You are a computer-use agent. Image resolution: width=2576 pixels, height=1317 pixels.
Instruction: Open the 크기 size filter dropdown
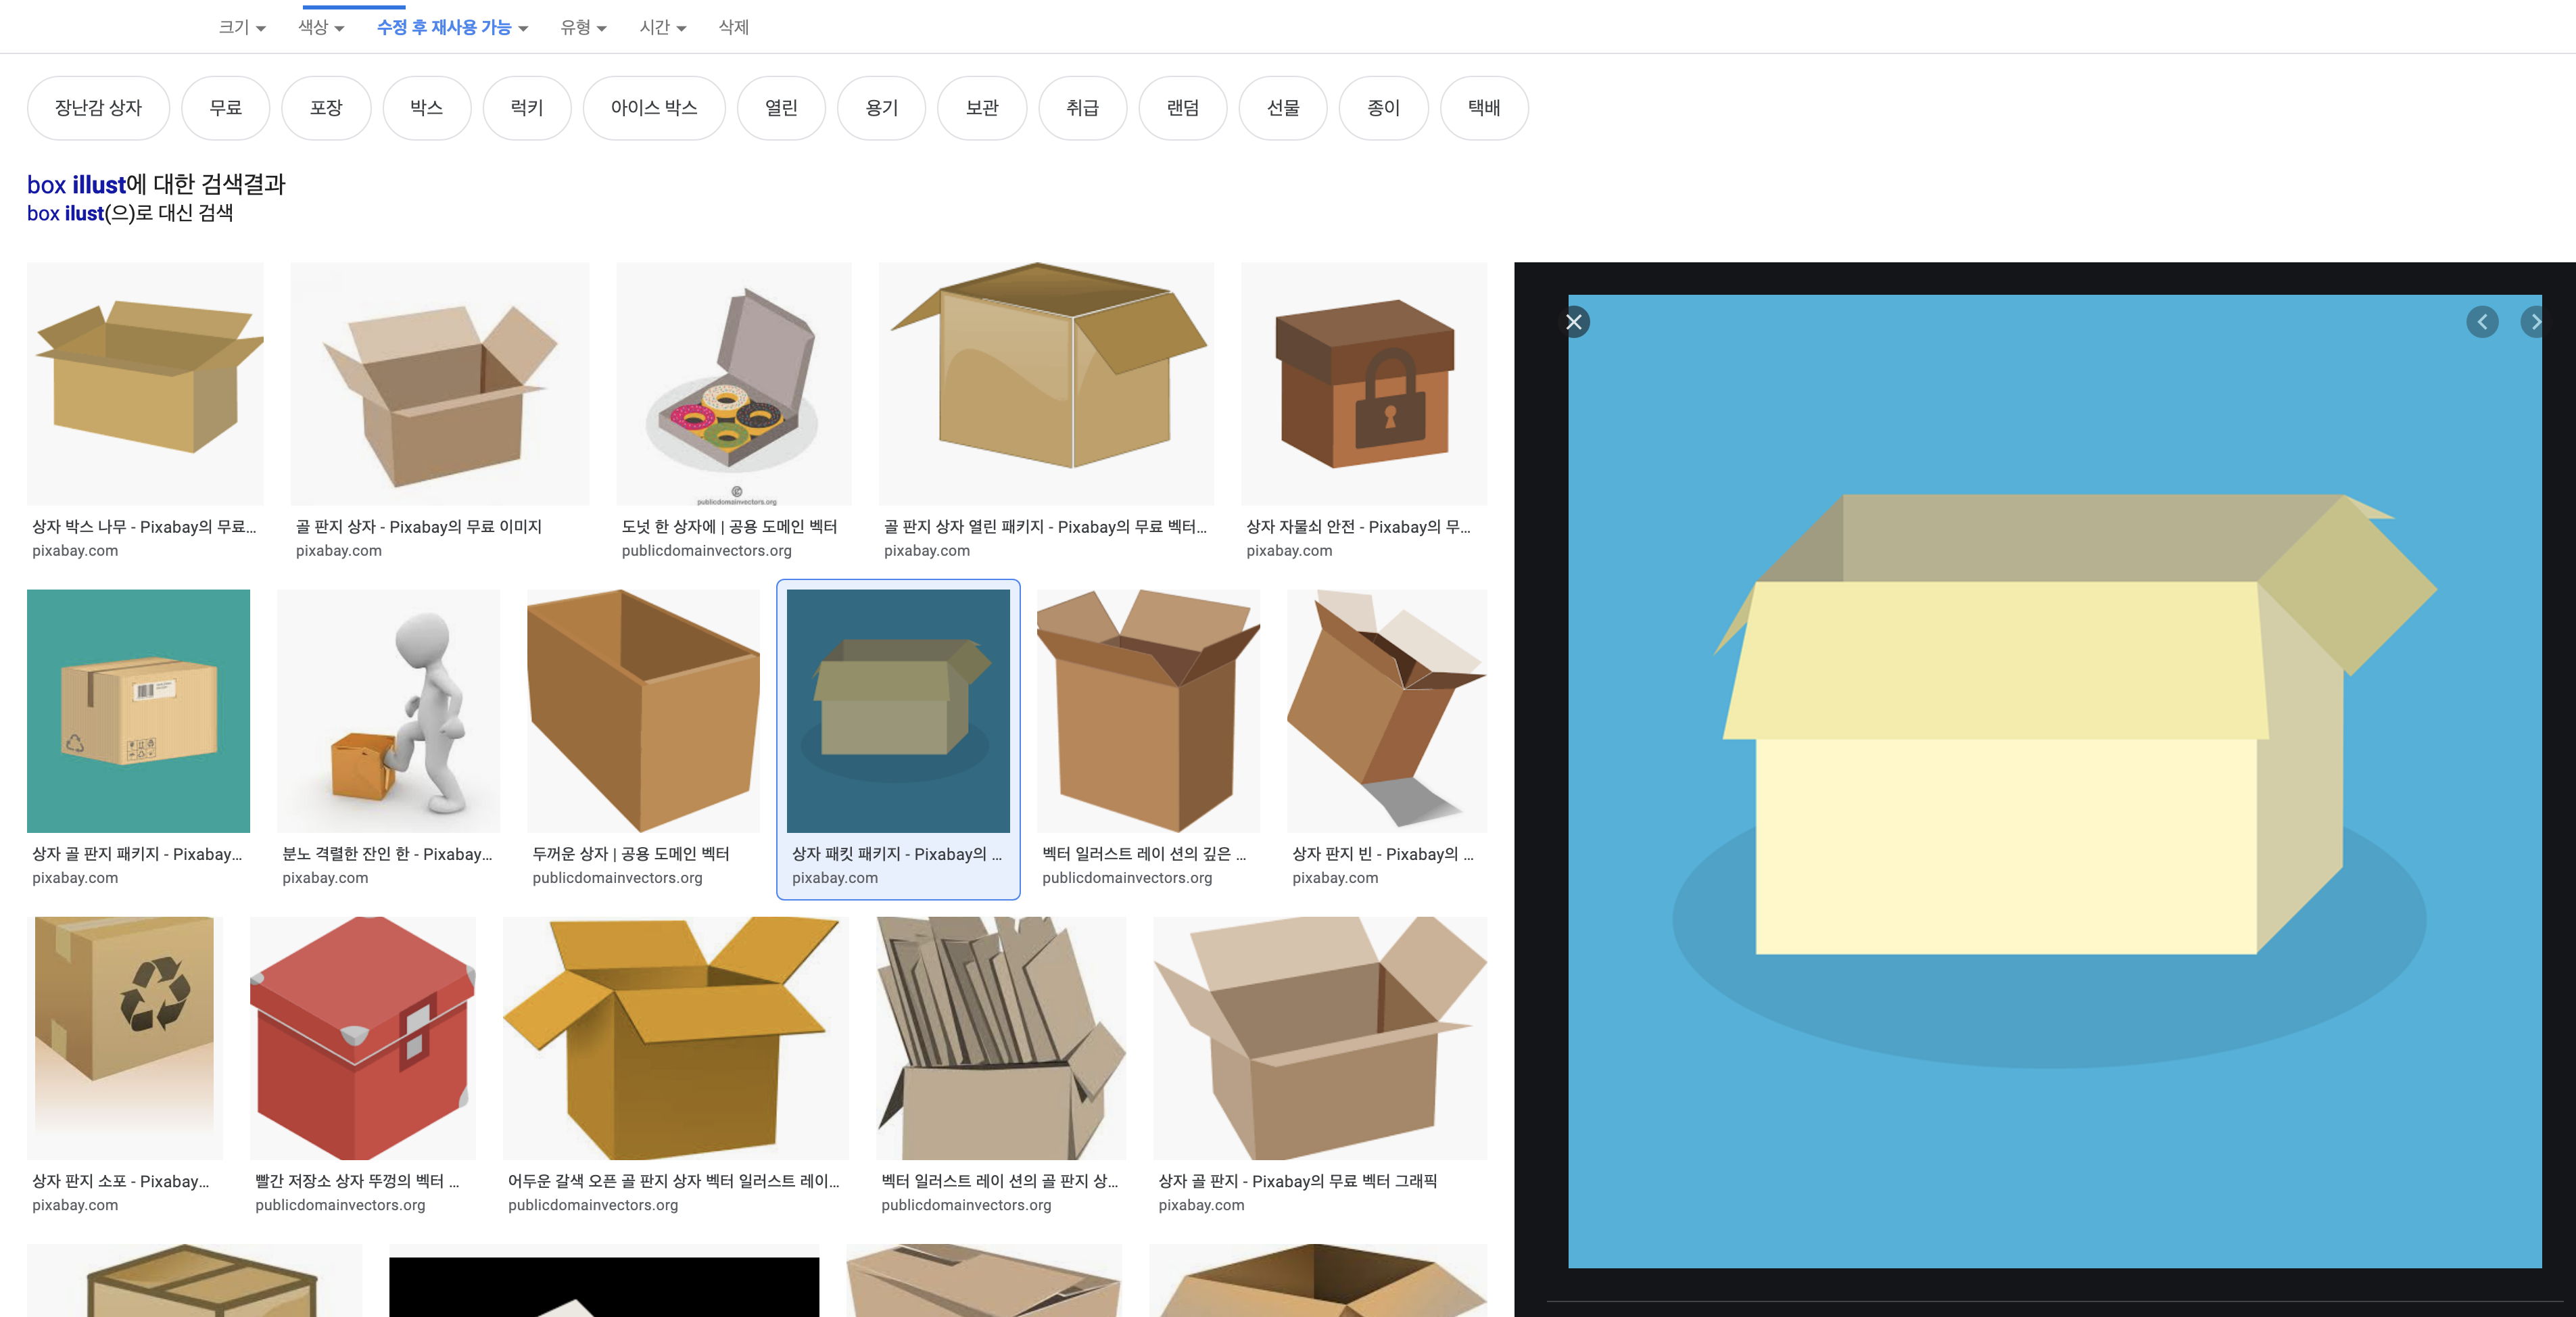point(242,27)
